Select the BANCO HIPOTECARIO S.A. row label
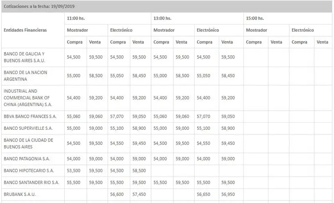Viewport: 334px width, 203px height. 28,171
